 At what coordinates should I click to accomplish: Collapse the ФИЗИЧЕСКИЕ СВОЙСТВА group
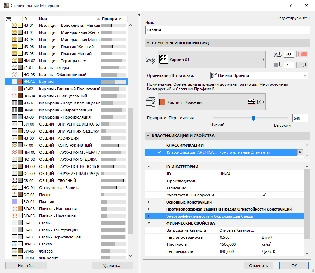pyautogui.click(x=149, y=223)
